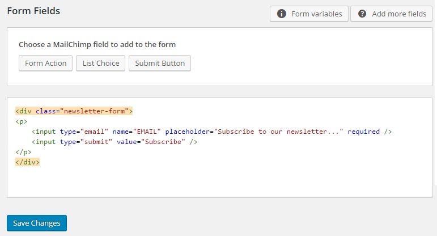This screenshot has width=437, height=241.
Task: Click the closing p tag in code
Action: [x=23, y=152]
